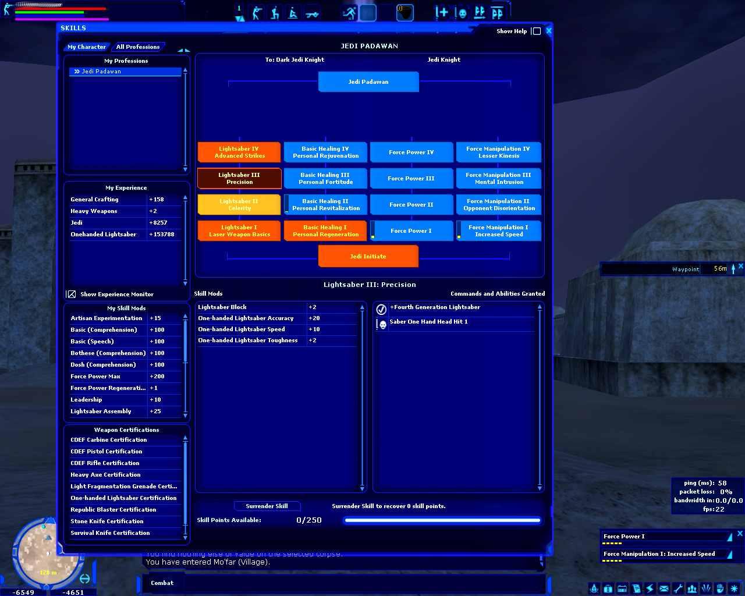Screen dimensions: 745x596
Task: Click the skill points available progress bar
Action: coord(442,520)
